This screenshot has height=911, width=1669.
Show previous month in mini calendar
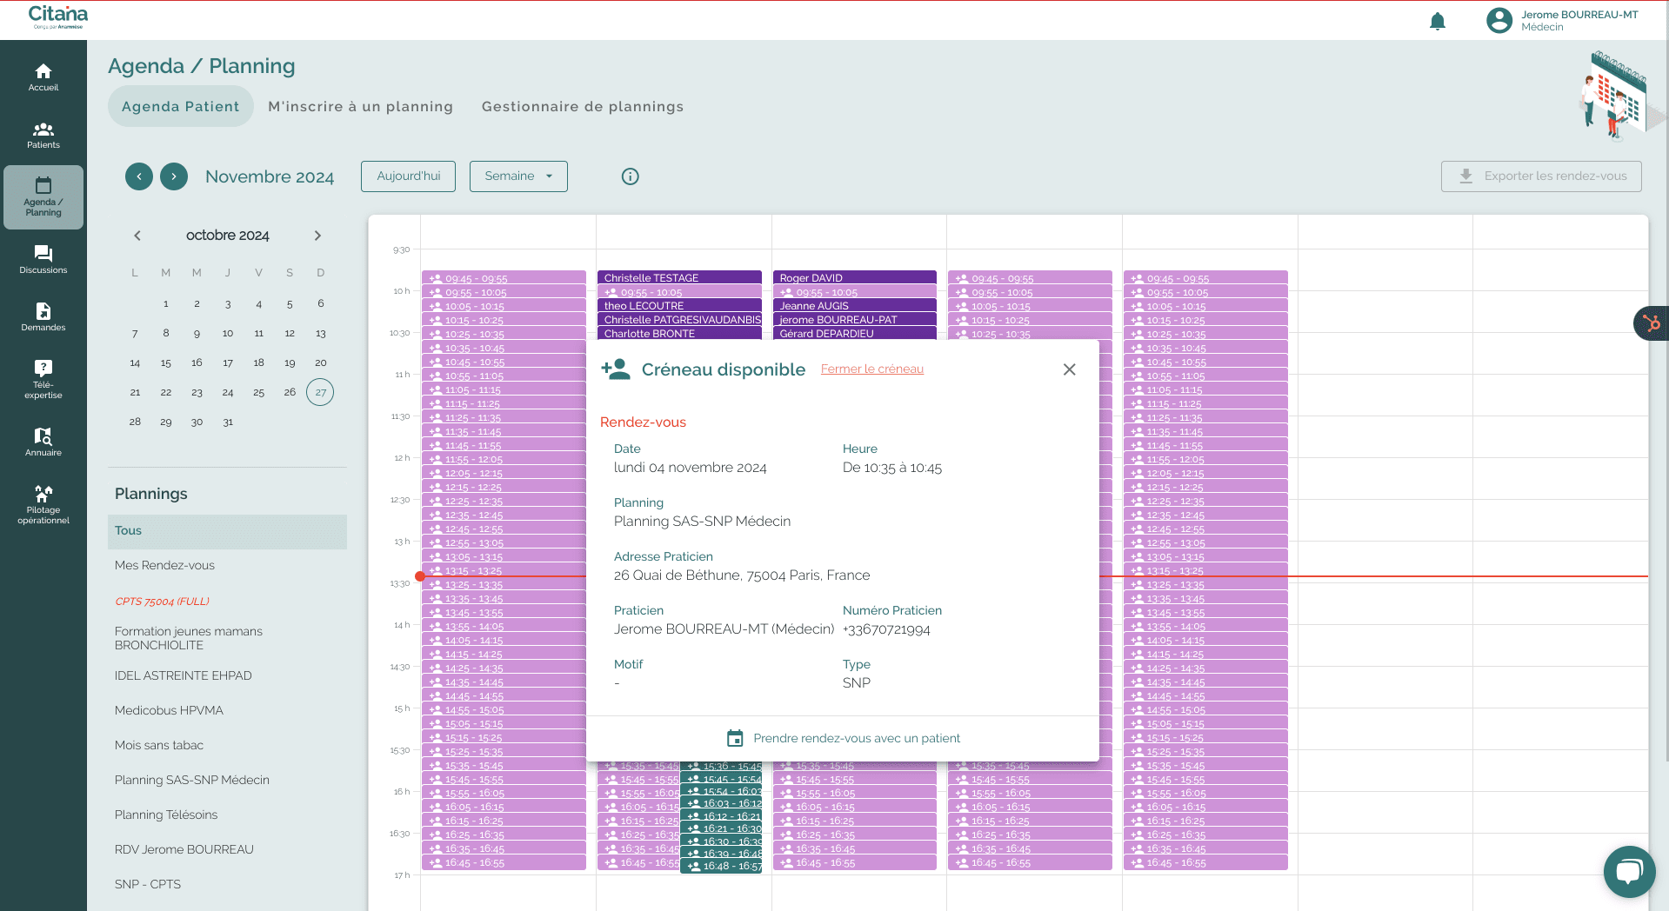tap(137, 236)
